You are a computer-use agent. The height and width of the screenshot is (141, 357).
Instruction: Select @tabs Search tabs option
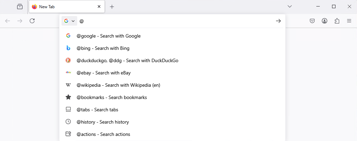[x=97, y=110]
